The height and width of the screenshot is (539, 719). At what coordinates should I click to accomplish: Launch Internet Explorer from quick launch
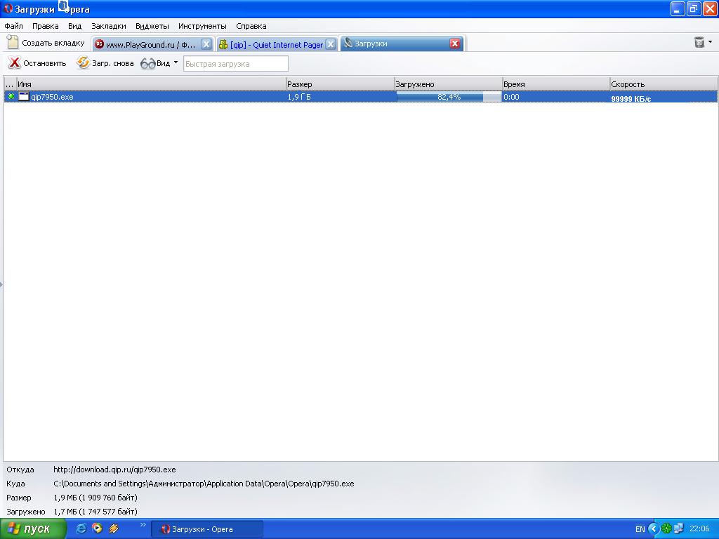pyautogui.click(x=81, y=528)
